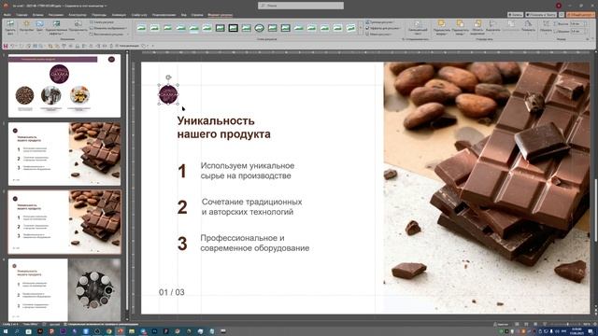The image size is (598, 336).
Task: Click the Windows taskbar search icon
Action: [x=17, y=331]
